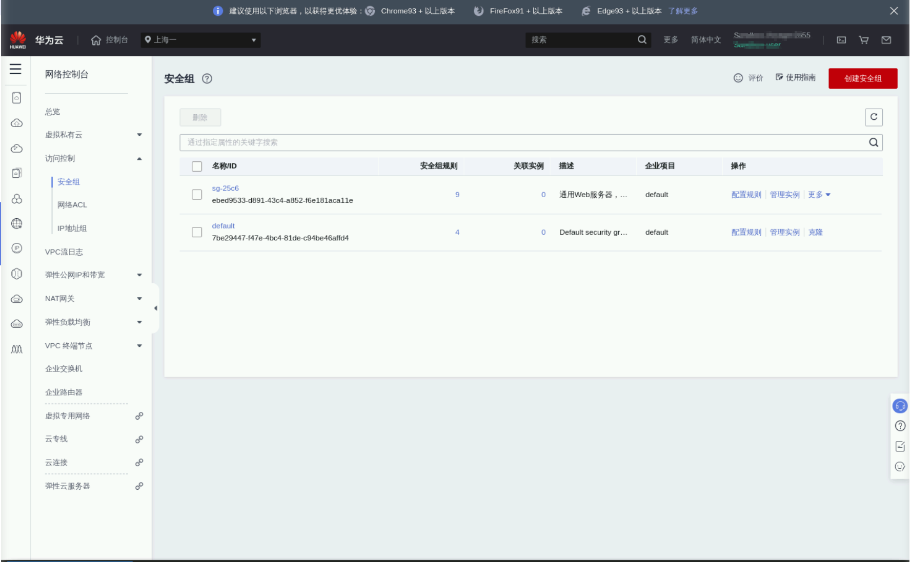Image resolution: width=911 pixels, height=562 pixels.
Task: Click the security group help question icon
Action: click(x=207, y=79)
